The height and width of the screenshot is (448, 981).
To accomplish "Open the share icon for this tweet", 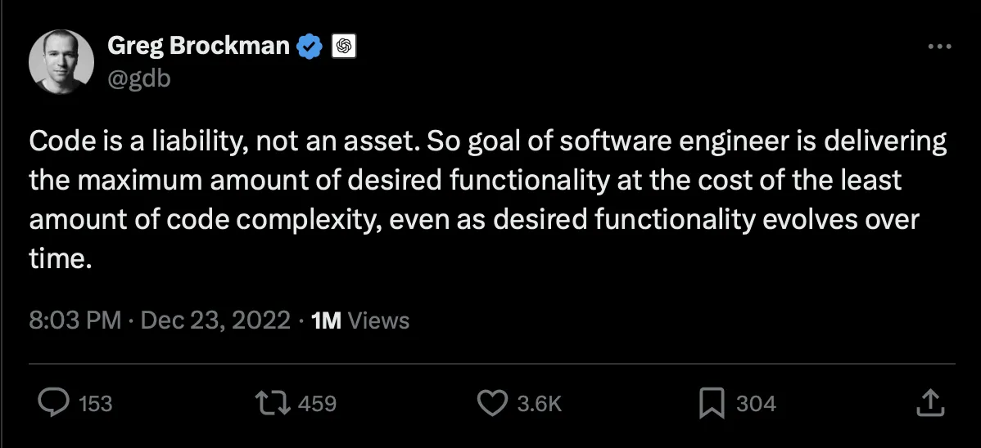I will [x=928, y=402].
